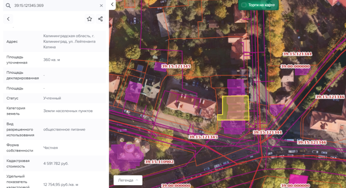346x188 pixels.
Task: Select the "Вид разрешенного использования" row
Action: point(54,130)
